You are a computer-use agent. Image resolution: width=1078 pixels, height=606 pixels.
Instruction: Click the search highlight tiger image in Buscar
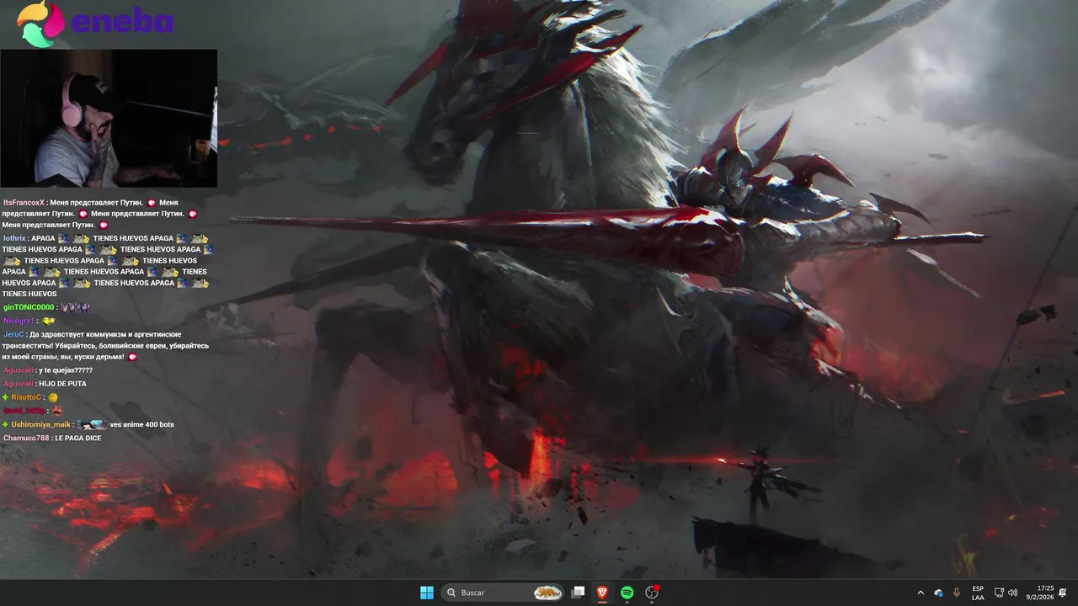click(547, 593)
